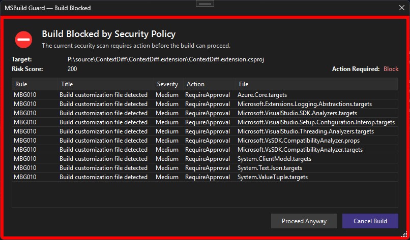This screenshot has width=410, height=240.
Task: Close the MSBuild Guard dialog
Action: 402,8
